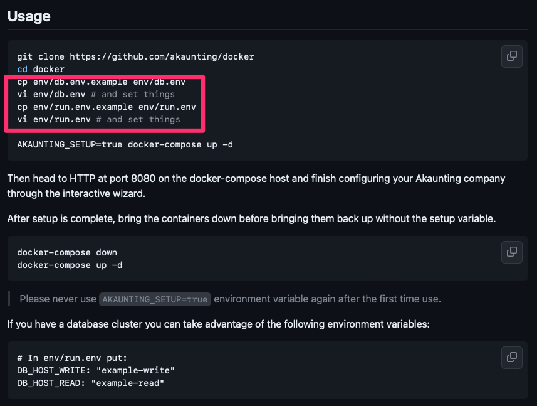Image resolution: width=537 pixels, height=406 pixels.
Task: Click the 'vi env/db.env # and set things' line
Action: [x=96, y=94]
